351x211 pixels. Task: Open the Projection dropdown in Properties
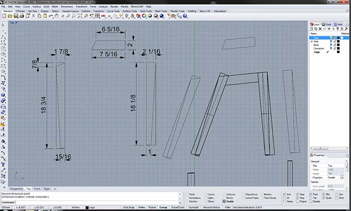click(342, 178)
